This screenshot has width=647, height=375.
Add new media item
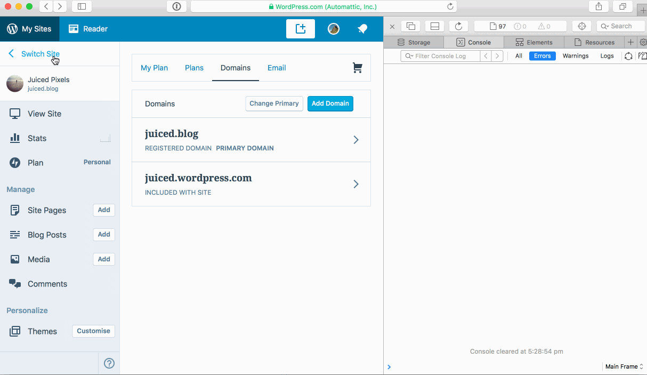(x=104, y=259)
